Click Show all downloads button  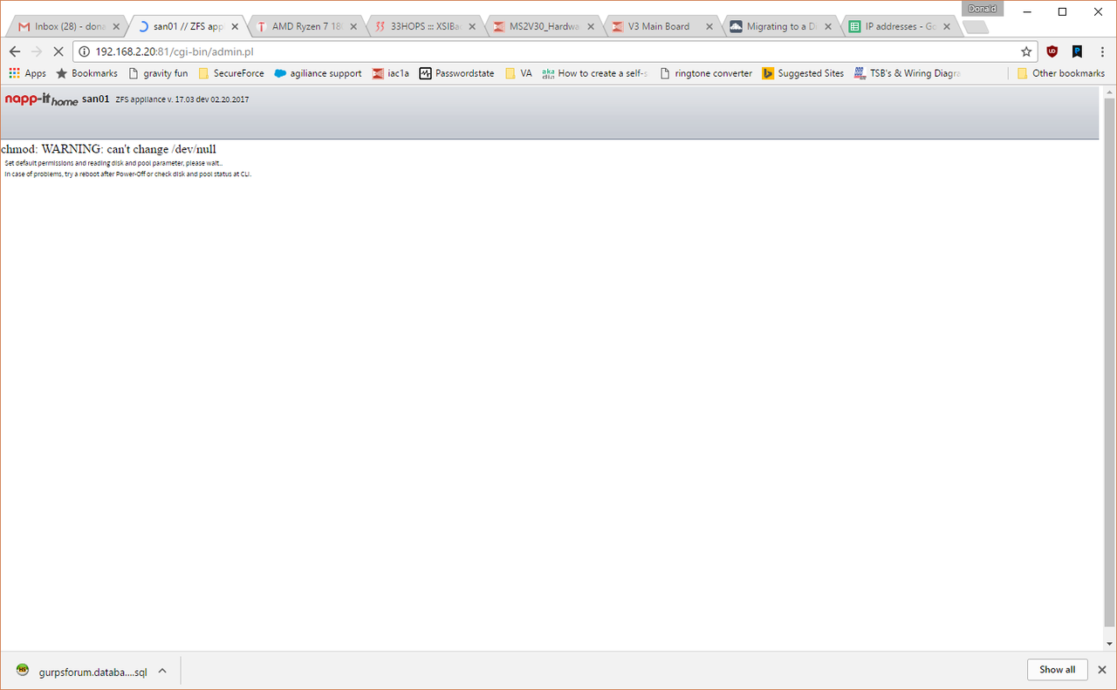(1057, 670)
